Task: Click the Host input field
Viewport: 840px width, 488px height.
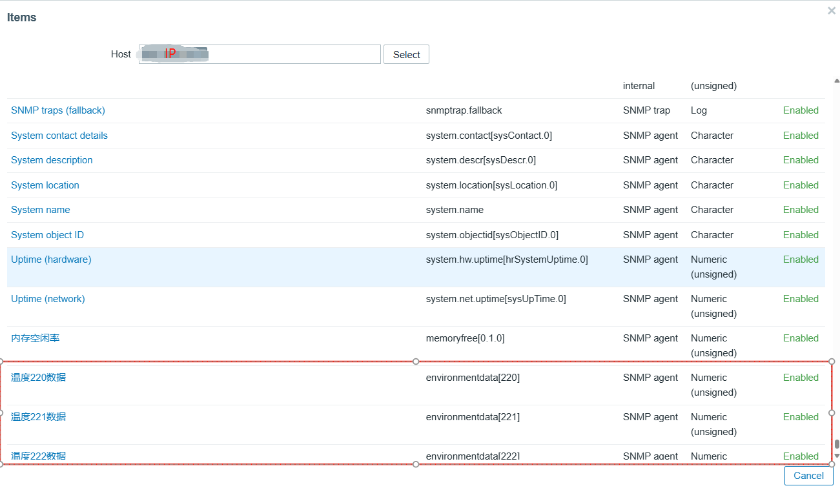Action: (291, 54)
